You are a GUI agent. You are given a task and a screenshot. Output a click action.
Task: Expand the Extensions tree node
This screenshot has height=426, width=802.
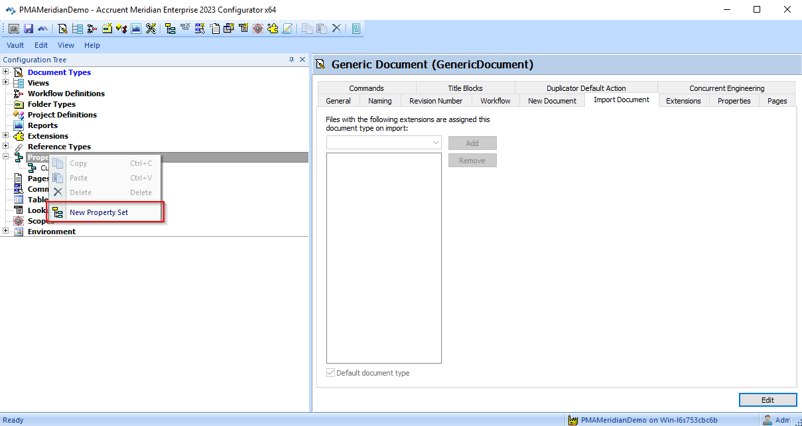click(x=6, y=135)
